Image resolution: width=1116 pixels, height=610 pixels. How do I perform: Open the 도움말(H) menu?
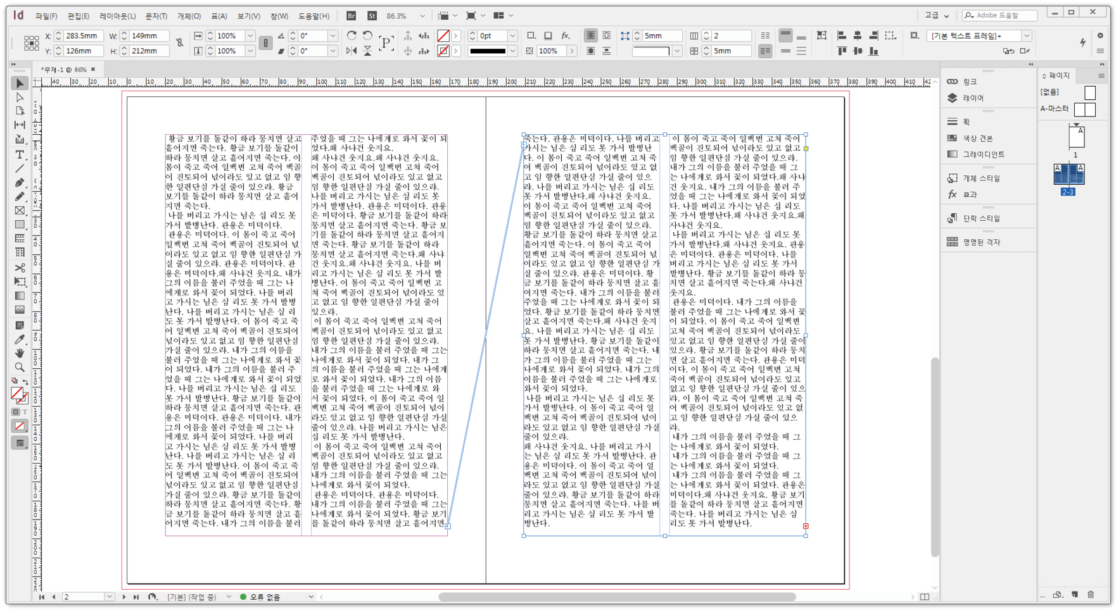[314, 16]
